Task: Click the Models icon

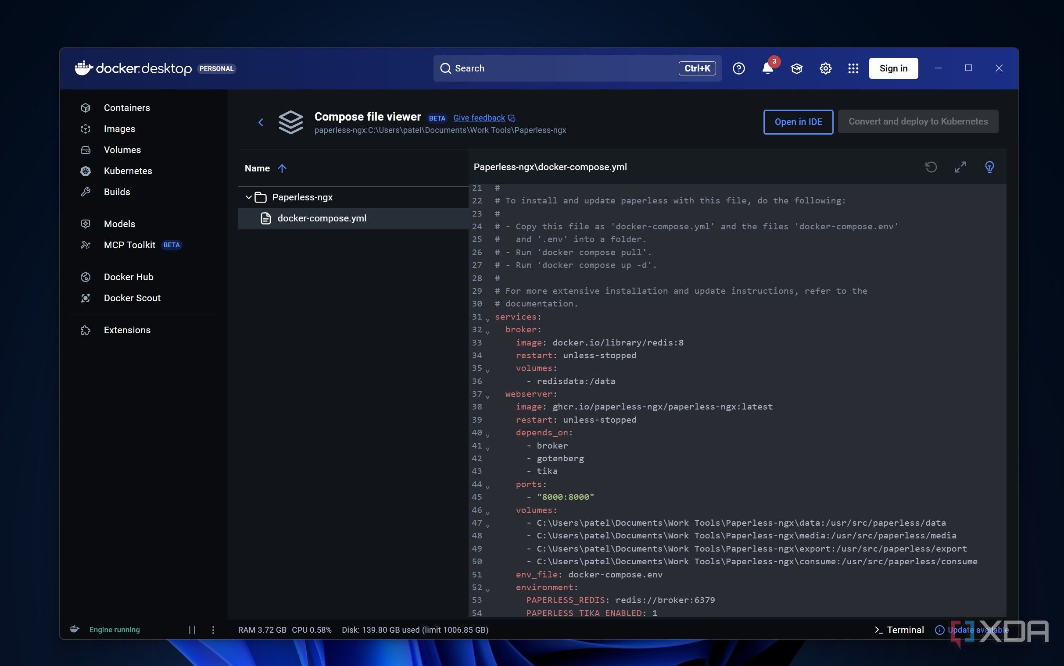Action: click(86, 224)
